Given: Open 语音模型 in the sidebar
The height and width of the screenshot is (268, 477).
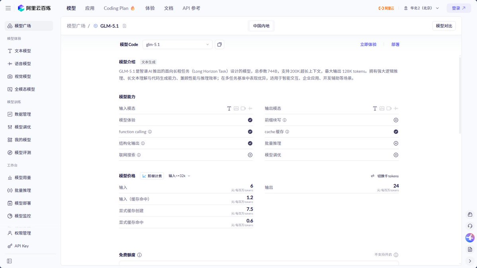Looking at the screenshot, I should (x=29, y=64).
